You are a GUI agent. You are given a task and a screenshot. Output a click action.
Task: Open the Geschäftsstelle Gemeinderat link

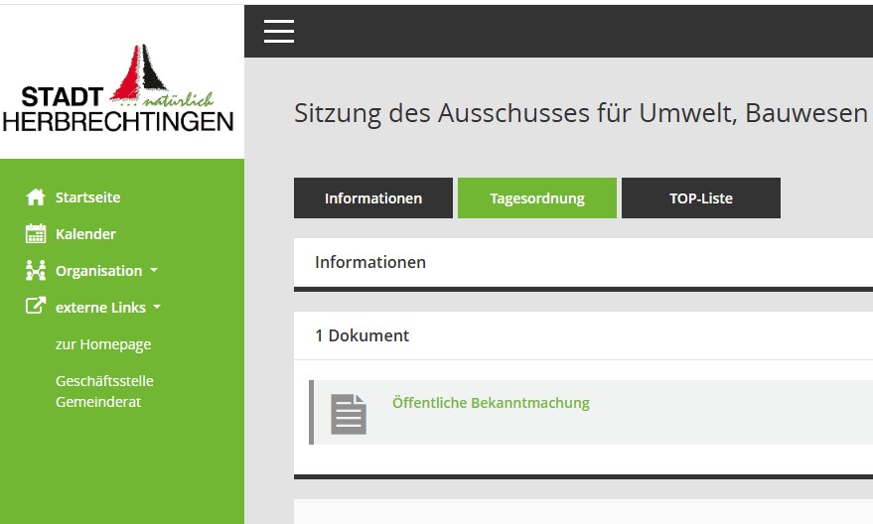(103, 391)
